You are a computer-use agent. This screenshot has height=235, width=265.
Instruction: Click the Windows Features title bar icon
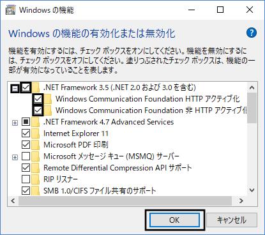click(x=10, y=10)
